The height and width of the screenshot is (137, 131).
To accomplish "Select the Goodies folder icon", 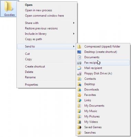I will pos(9,7).
